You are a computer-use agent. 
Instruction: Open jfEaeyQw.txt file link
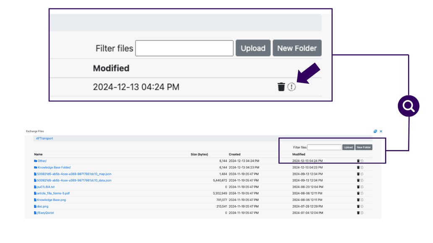tap(46, 213)
